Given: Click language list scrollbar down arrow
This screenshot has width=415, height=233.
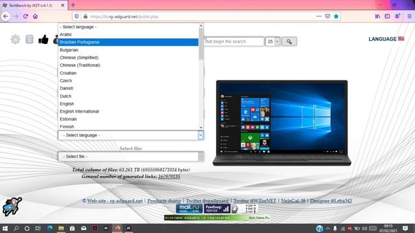Looking at the screenshot, I should 201,128.
